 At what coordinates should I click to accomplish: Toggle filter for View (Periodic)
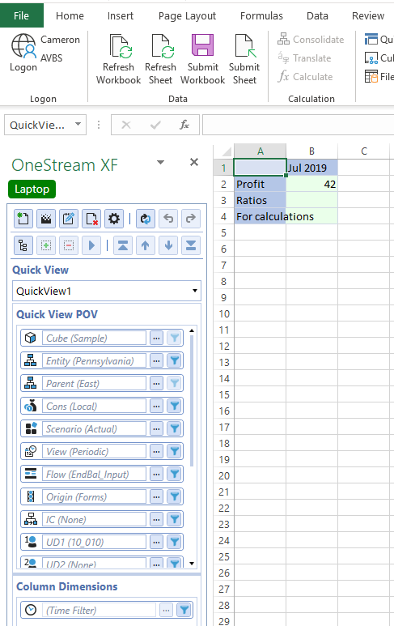tap(175, 452)
